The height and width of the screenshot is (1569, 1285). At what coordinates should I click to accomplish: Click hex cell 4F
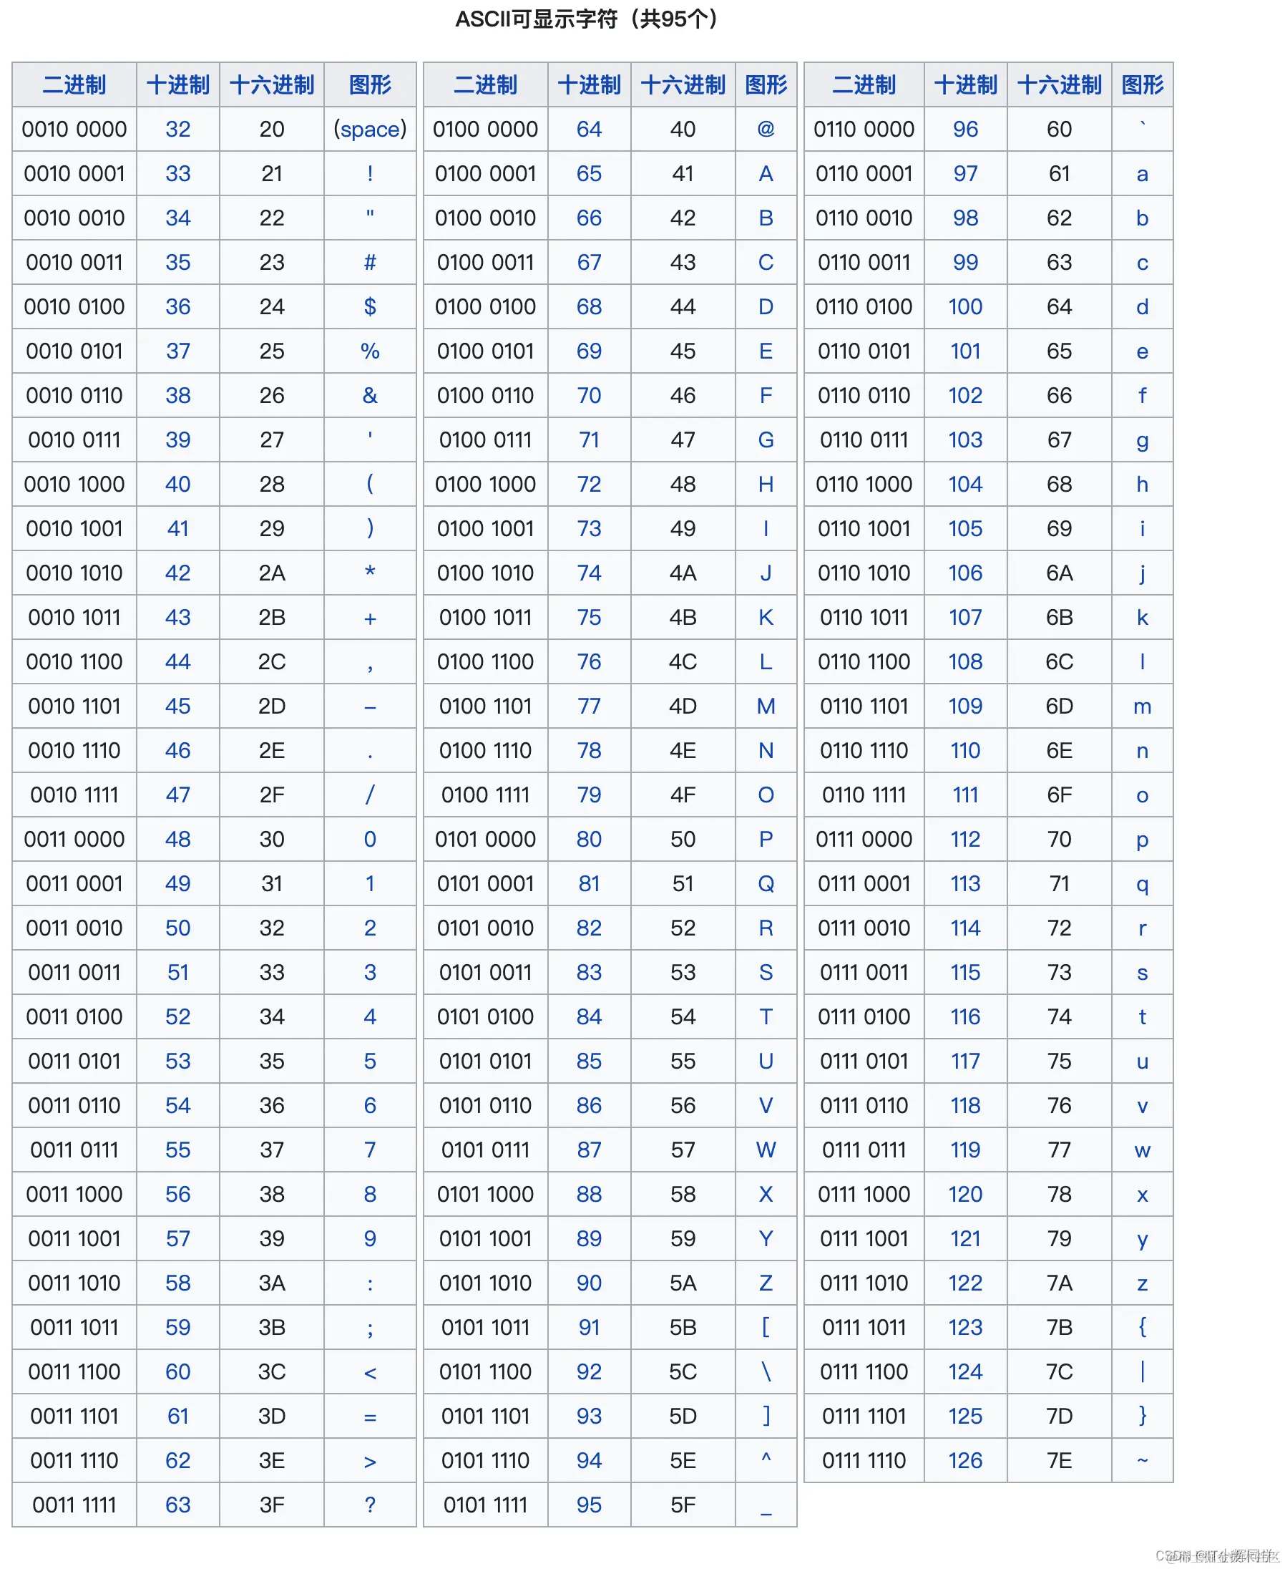click(683, 795)
